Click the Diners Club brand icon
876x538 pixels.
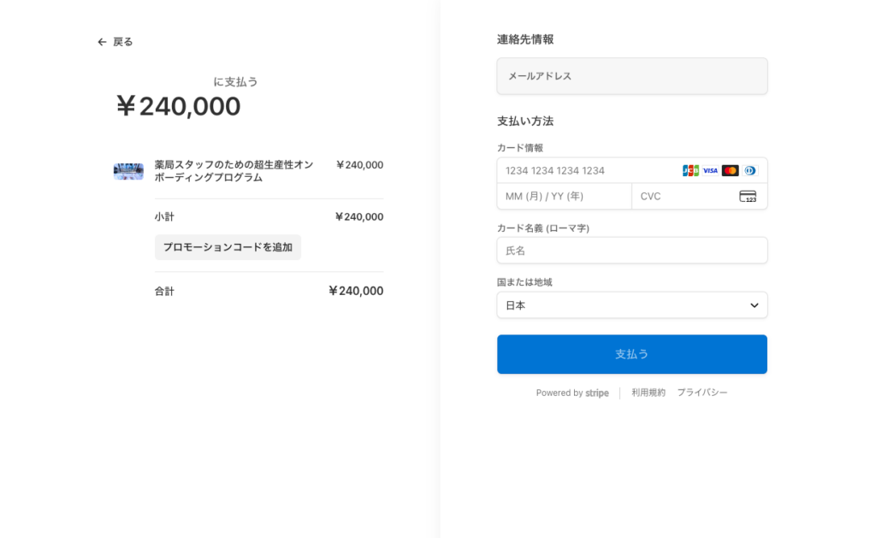tap(750, 170)
